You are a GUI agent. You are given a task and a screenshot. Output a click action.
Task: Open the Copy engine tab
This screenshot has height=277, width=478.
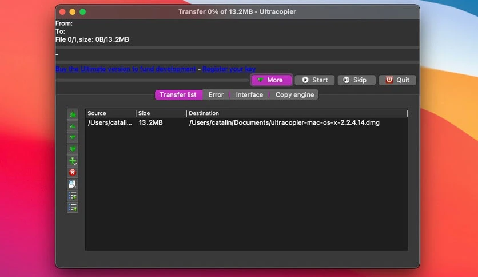(294, 94)
